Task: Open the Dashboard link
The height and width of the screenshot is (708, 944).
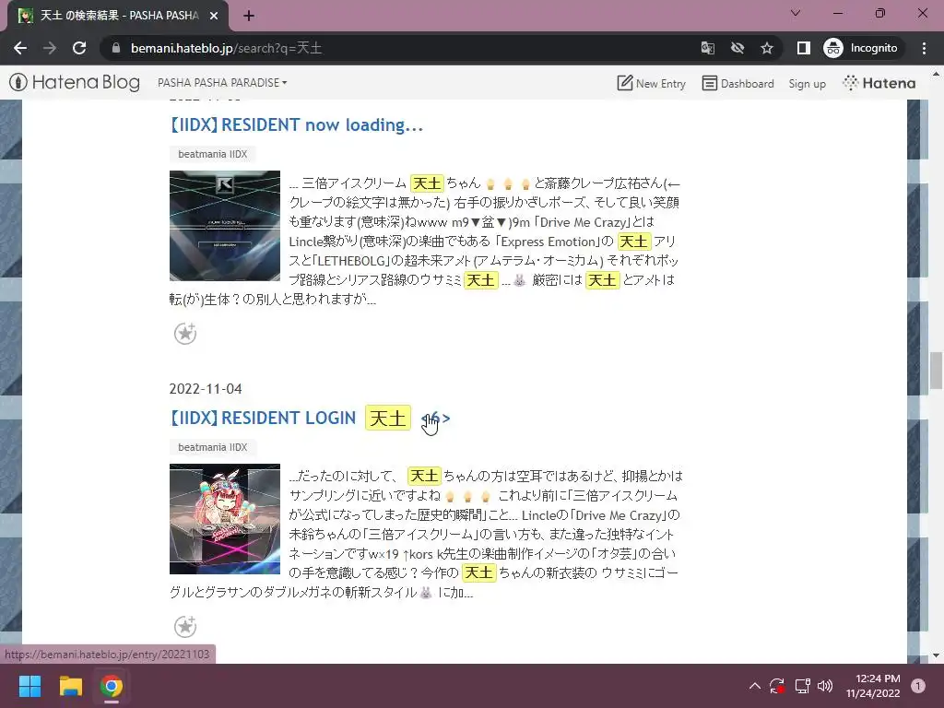Action: tap(738, 83)
